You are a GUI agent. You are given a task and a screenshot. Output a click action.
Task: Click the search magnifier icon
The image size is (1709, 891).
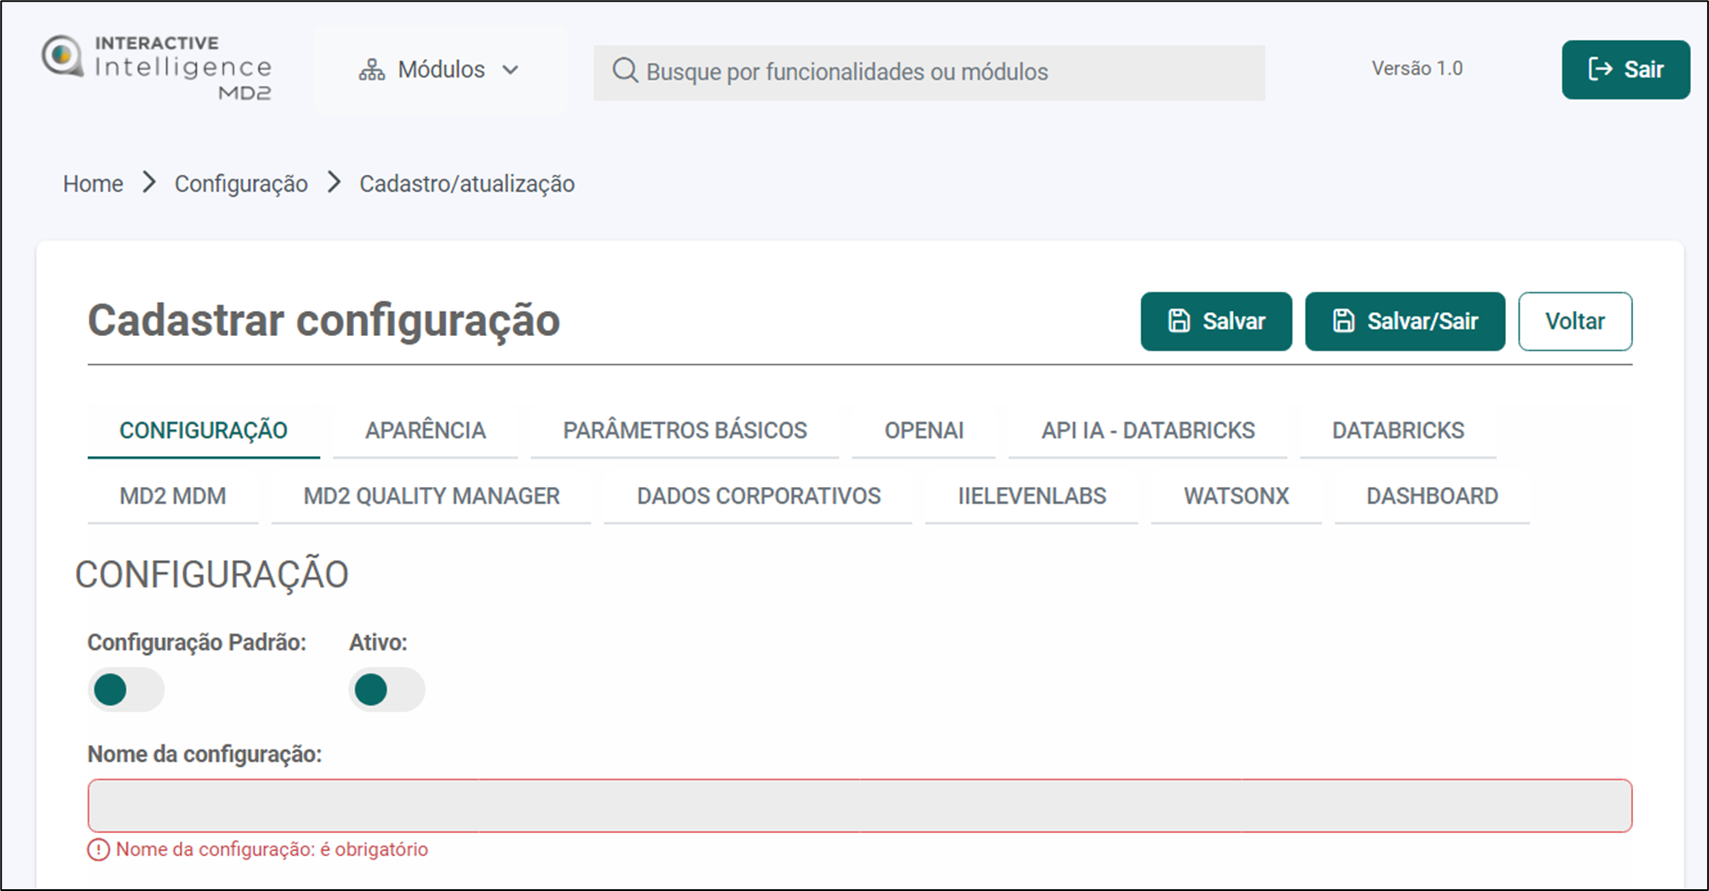click(x=625, y=71)
